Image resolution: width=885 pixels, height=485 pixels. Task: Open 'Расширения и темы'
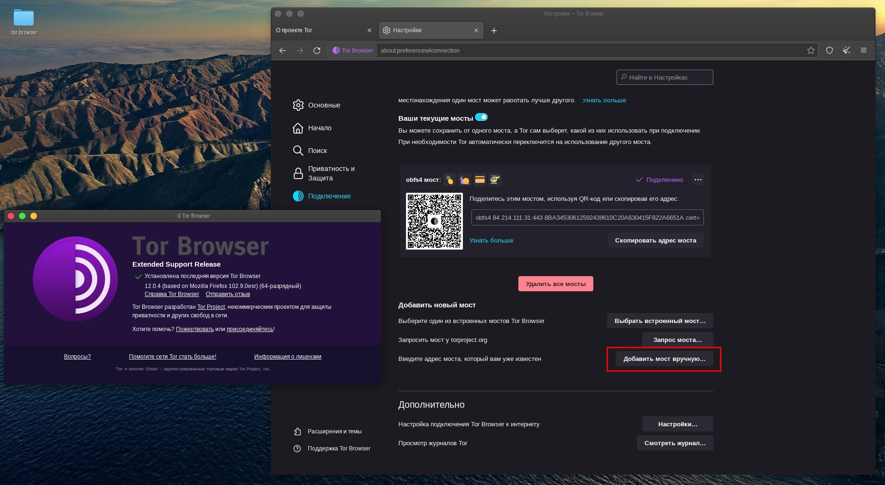[x=328, y=431]
